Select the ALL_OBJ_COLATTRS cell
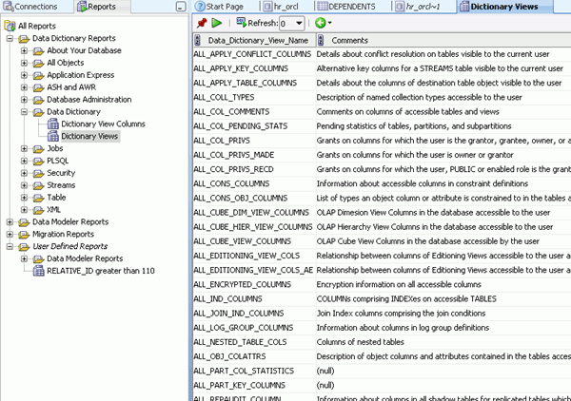 pos(254,356)
